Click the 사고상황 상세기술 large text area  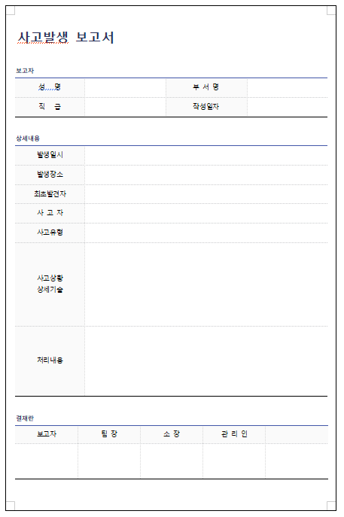coord(206,284)
